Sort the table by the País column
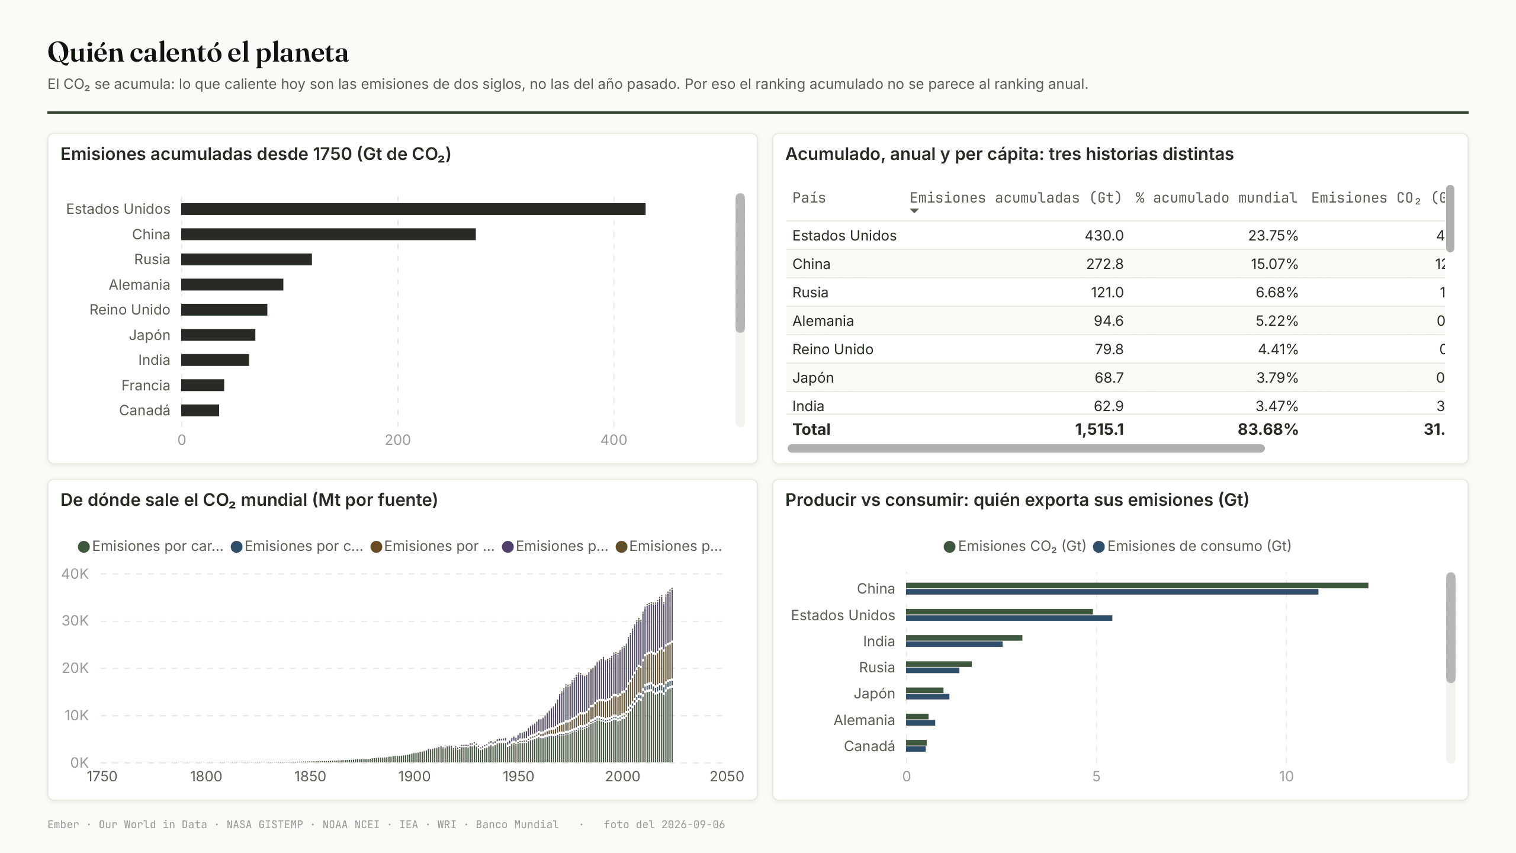This screenshot has height=853, width=1516. tap(809, 198)
